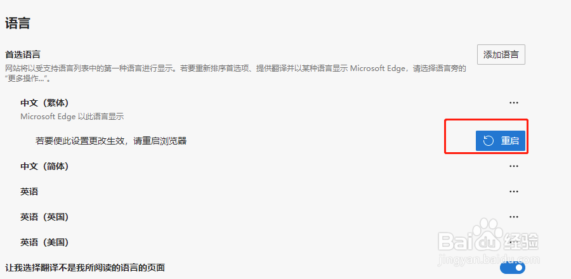Screen dimensions: 571x279
Task: Show more options for 英语（英国）
Action: [514, 217]
